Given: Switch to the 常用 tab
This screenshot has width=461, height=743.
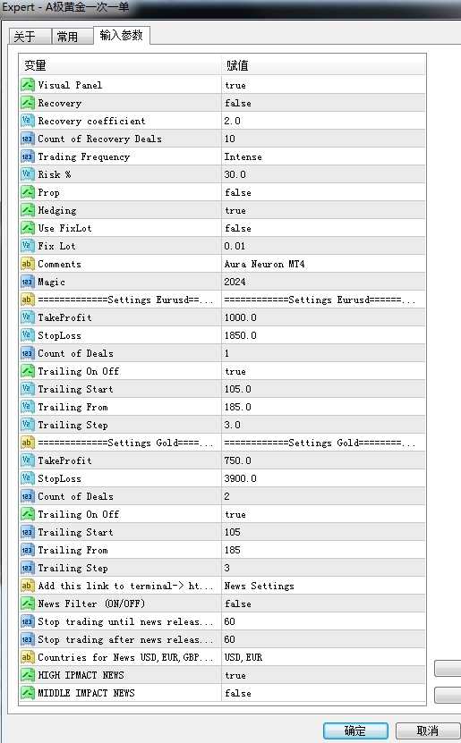Looking at the screenshot, I should pos(73,37).
